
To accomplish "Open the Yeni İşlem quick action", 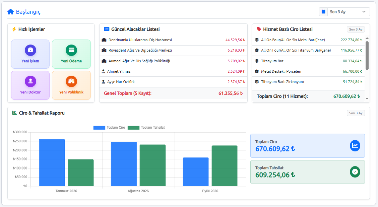I will 30,54.
